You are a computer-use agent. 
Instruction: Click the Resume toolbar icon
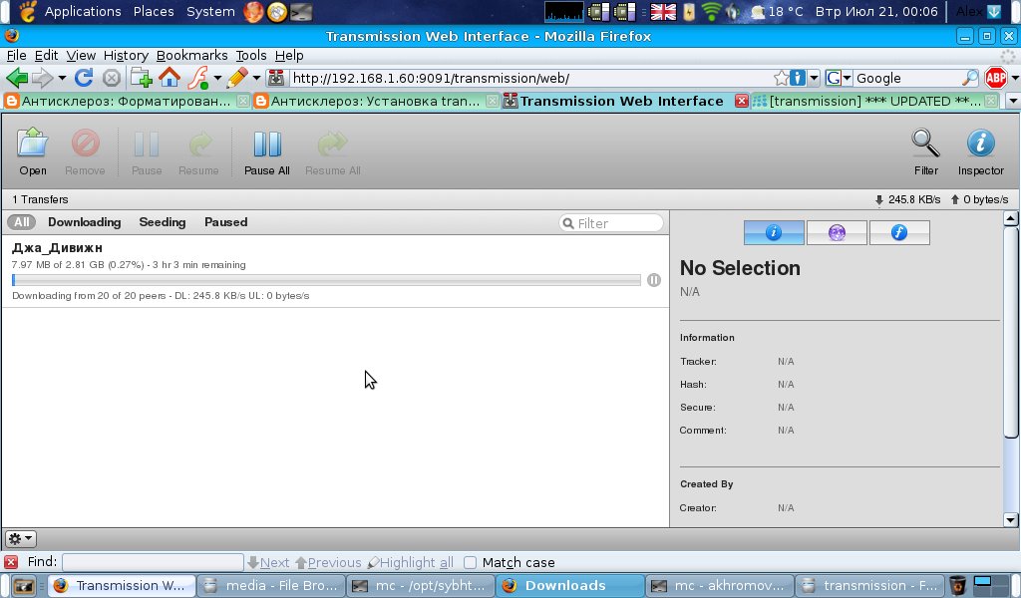(198, 151)
